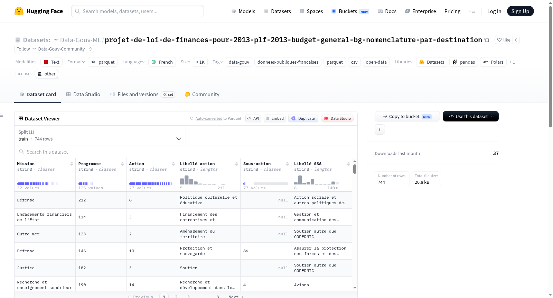The width and height of the screenshot is (553, 298).
Task: Switch to the Data Studio tab
Action: click(83, 94)
